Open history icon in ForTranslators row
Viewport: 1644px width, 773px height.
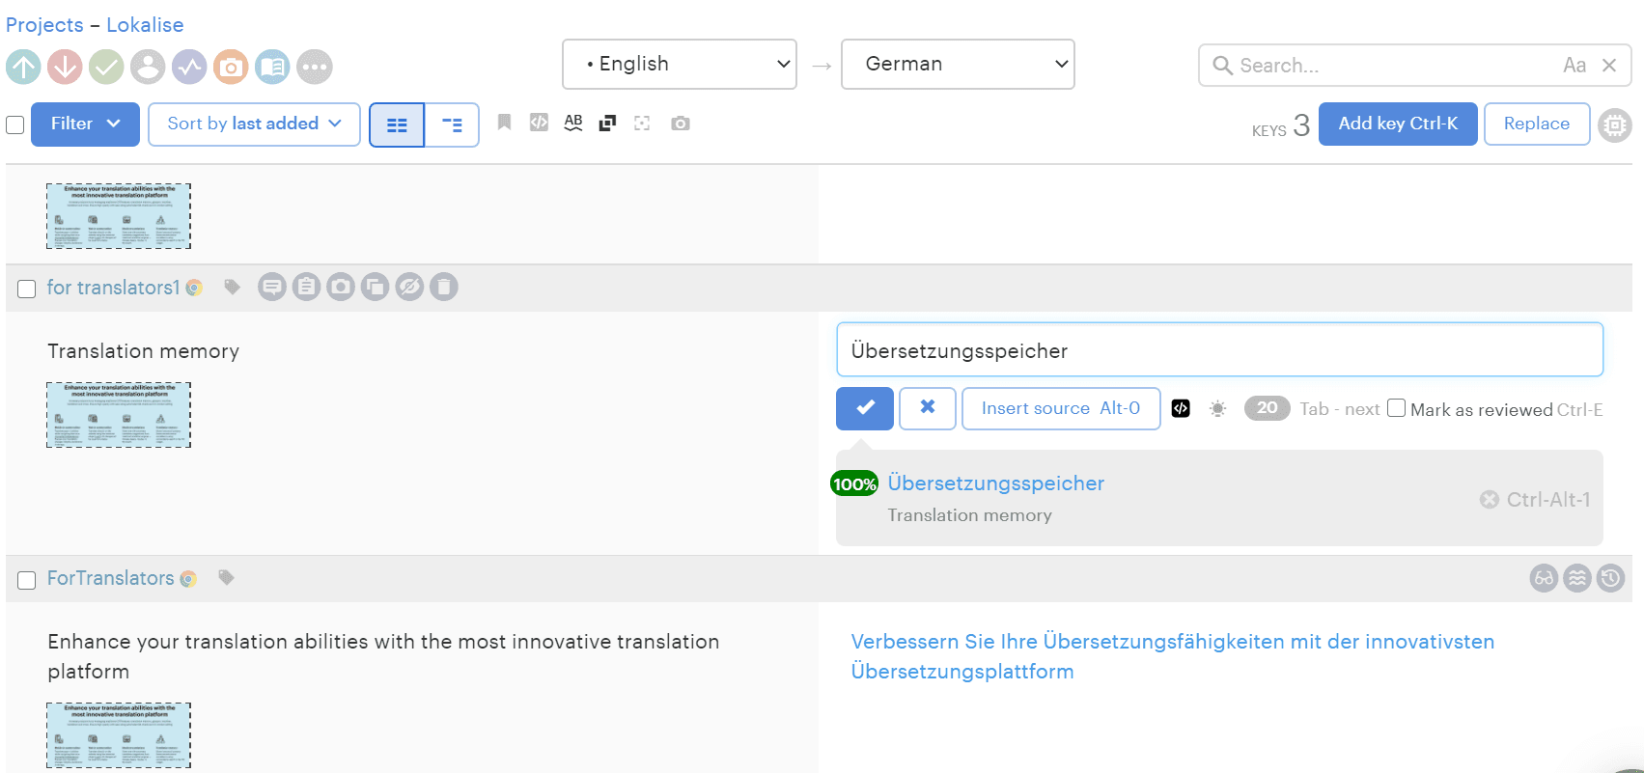point(1610,578)
